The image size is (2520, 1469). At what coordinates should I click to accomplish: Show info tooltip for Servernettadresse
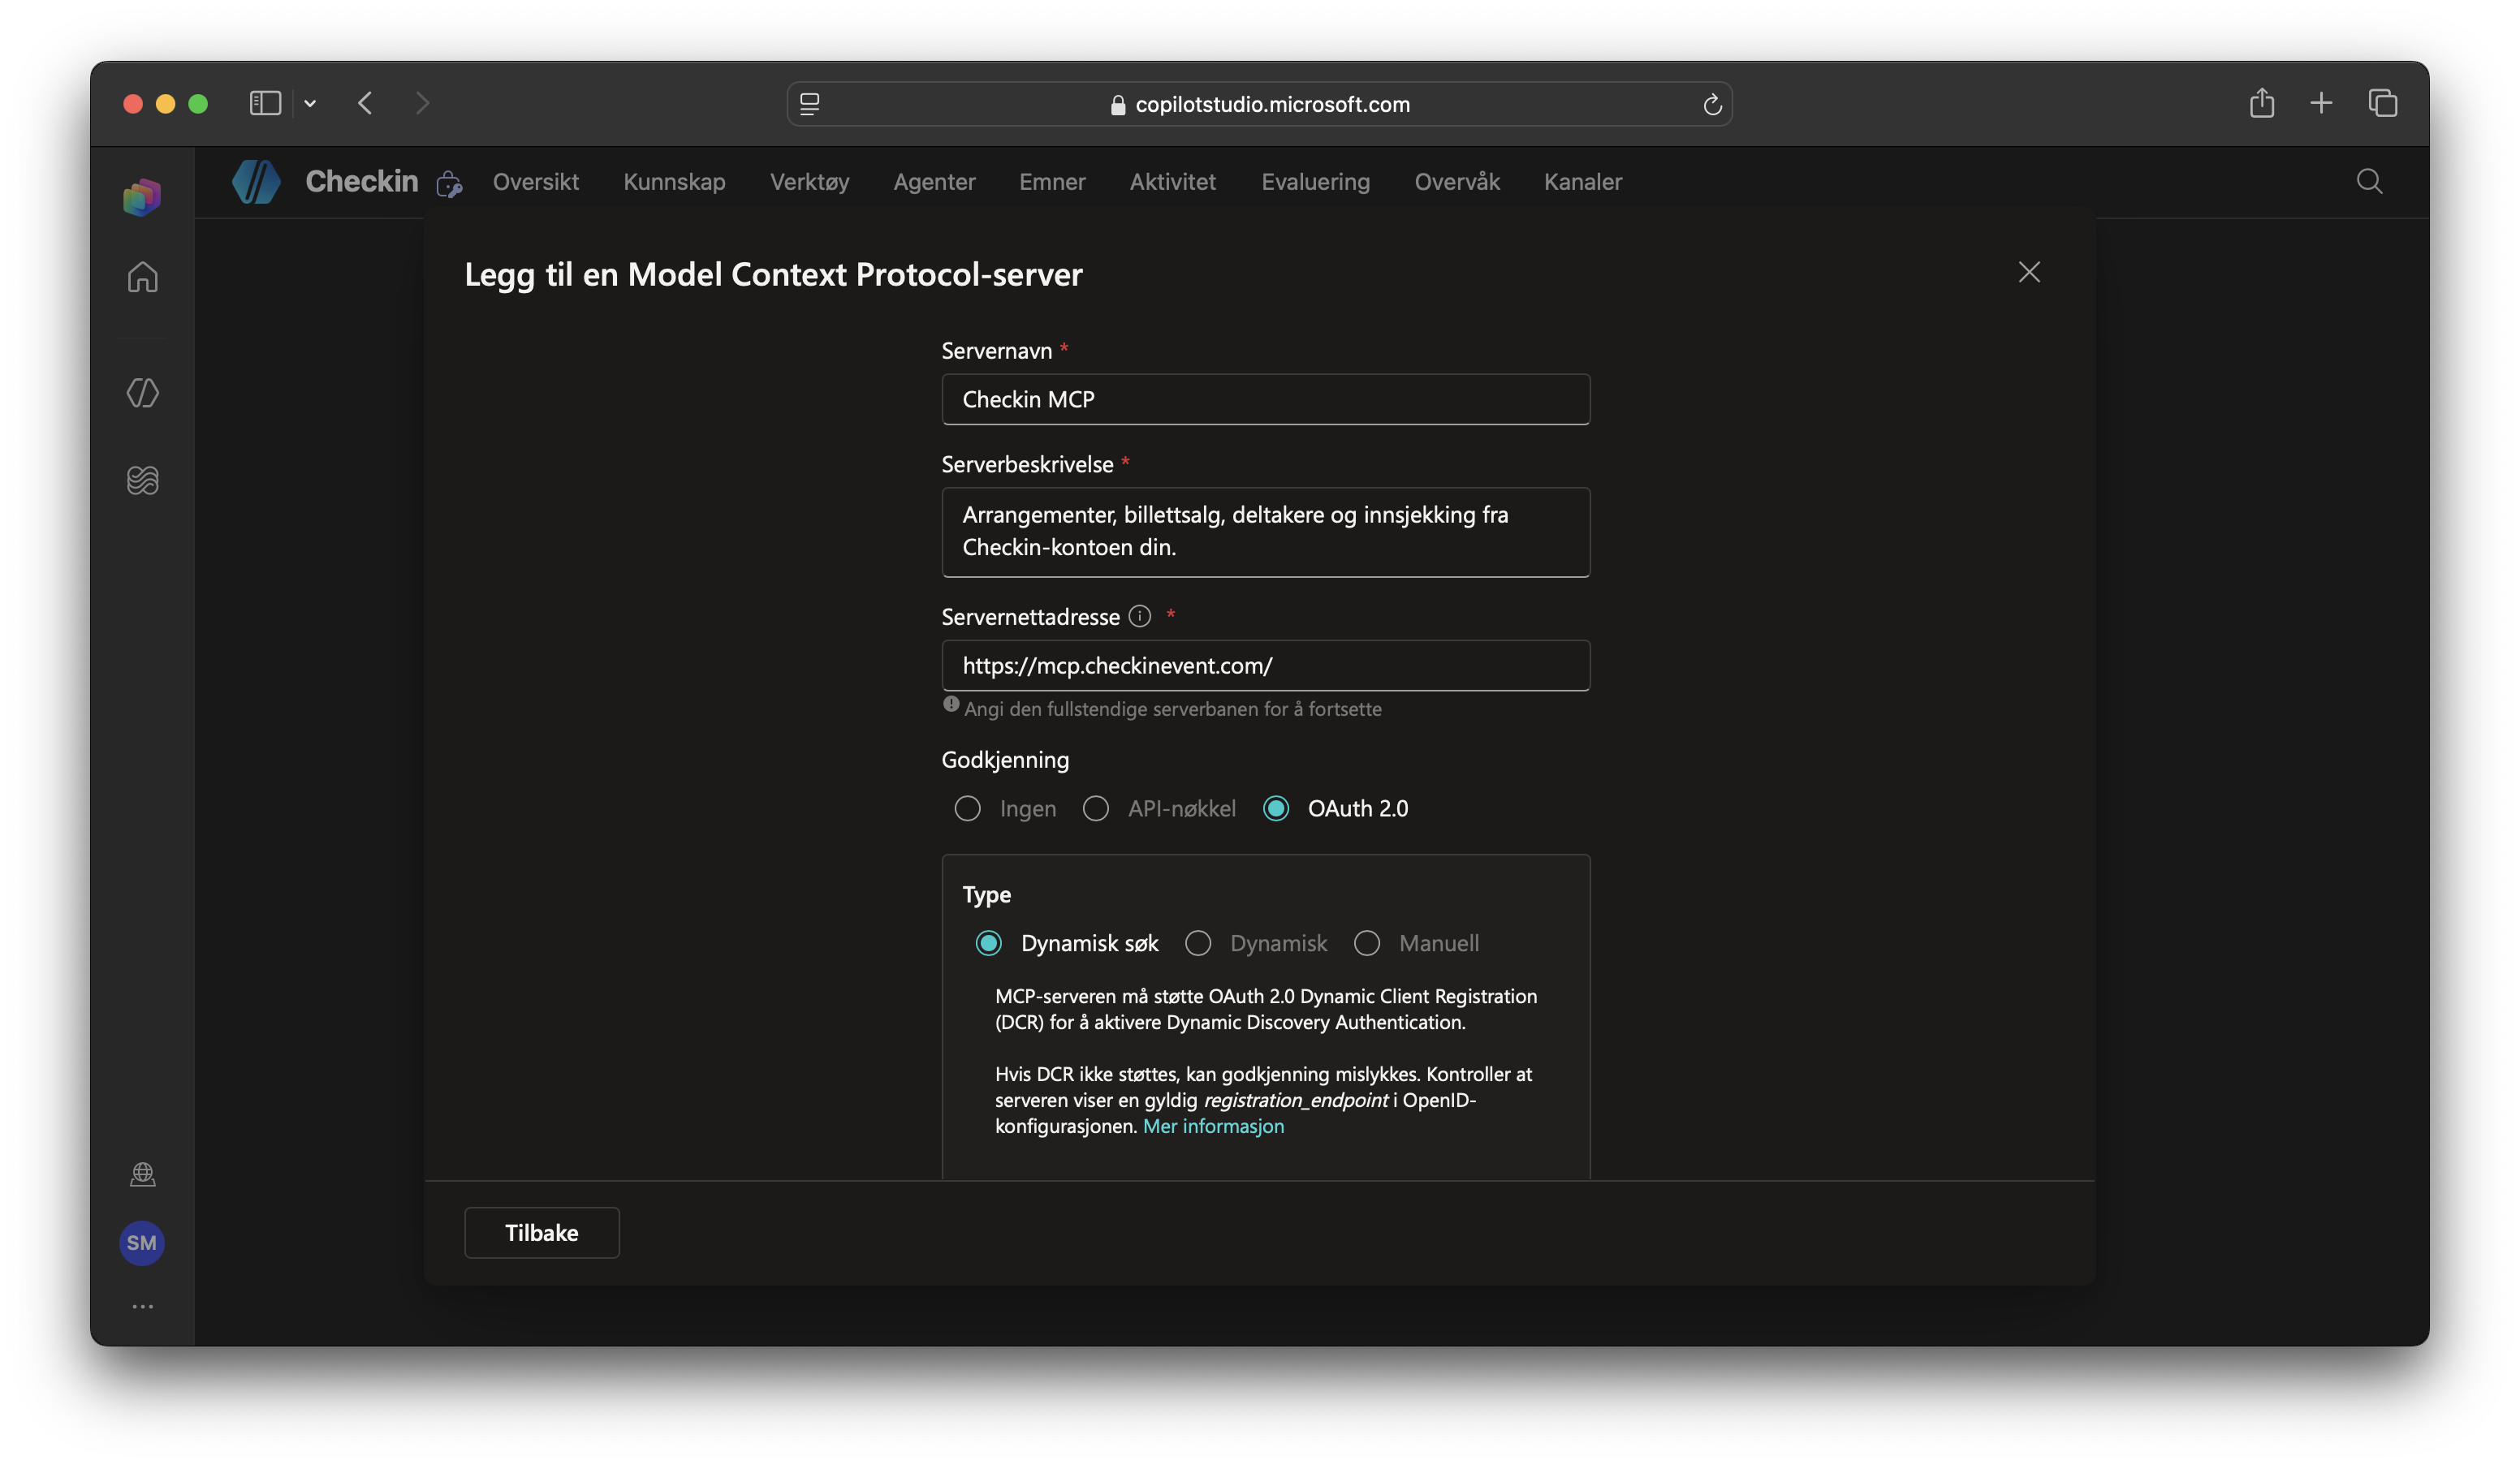(x=1140, y=616)
